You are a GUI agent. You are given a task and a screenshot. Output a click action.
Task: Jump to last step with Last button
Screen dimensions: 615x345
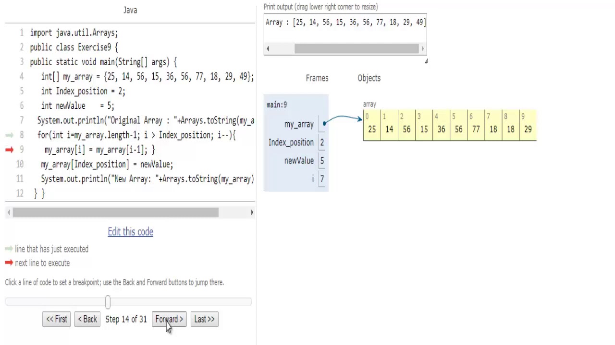(x=204, y=319)
